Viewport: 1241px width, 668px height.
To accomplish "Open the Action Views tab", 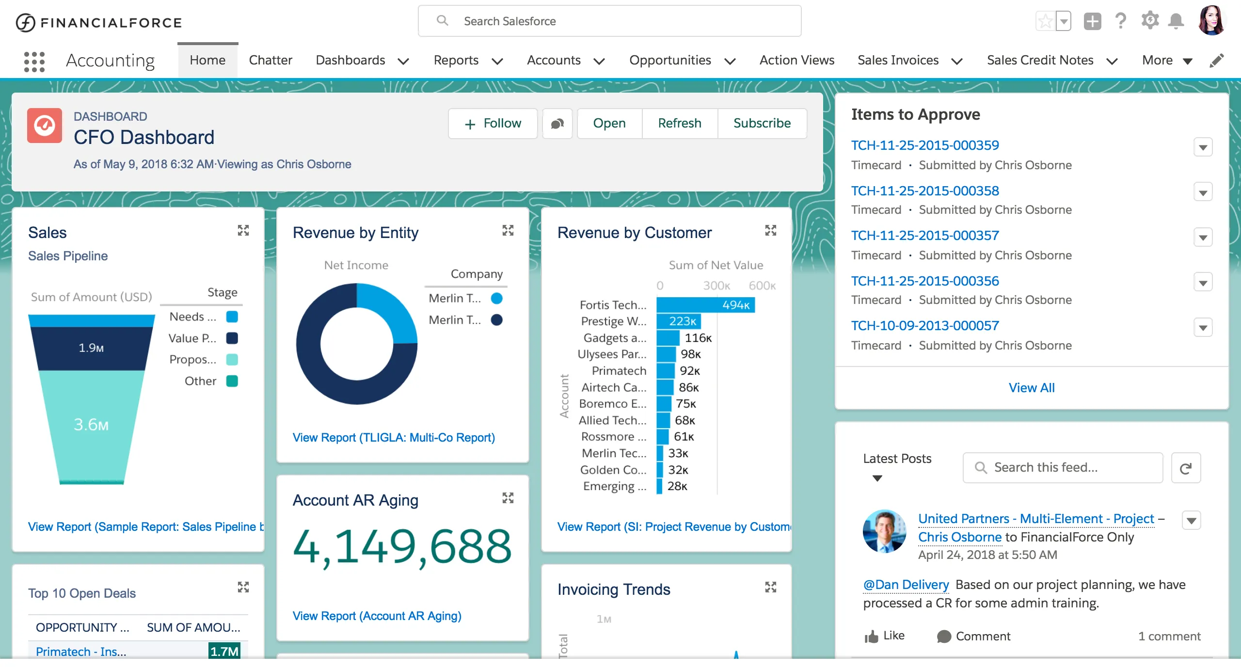I will point(796,60).
